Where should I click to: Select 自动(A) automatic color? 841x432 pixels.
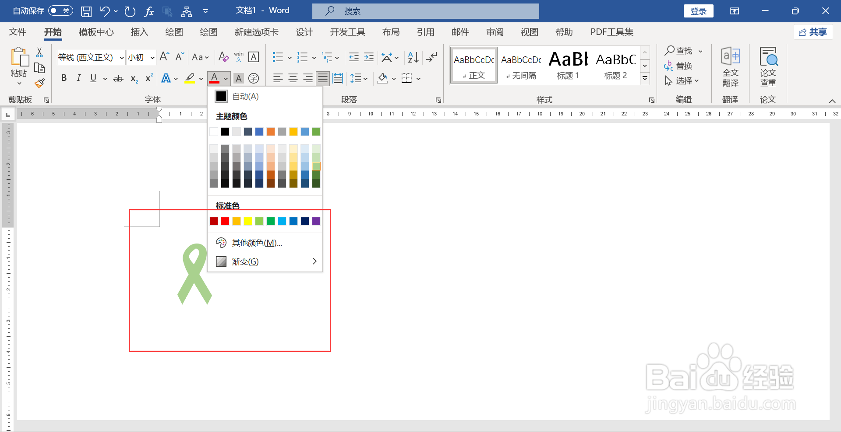pyautogui.click(x=265, y=96)
